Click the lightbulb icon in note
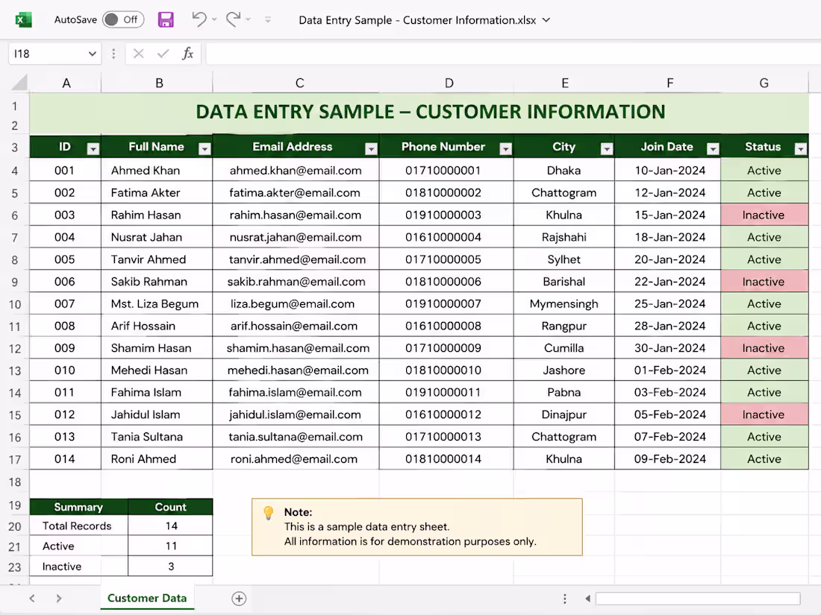The image size is (821, 615). coord(268,513)
